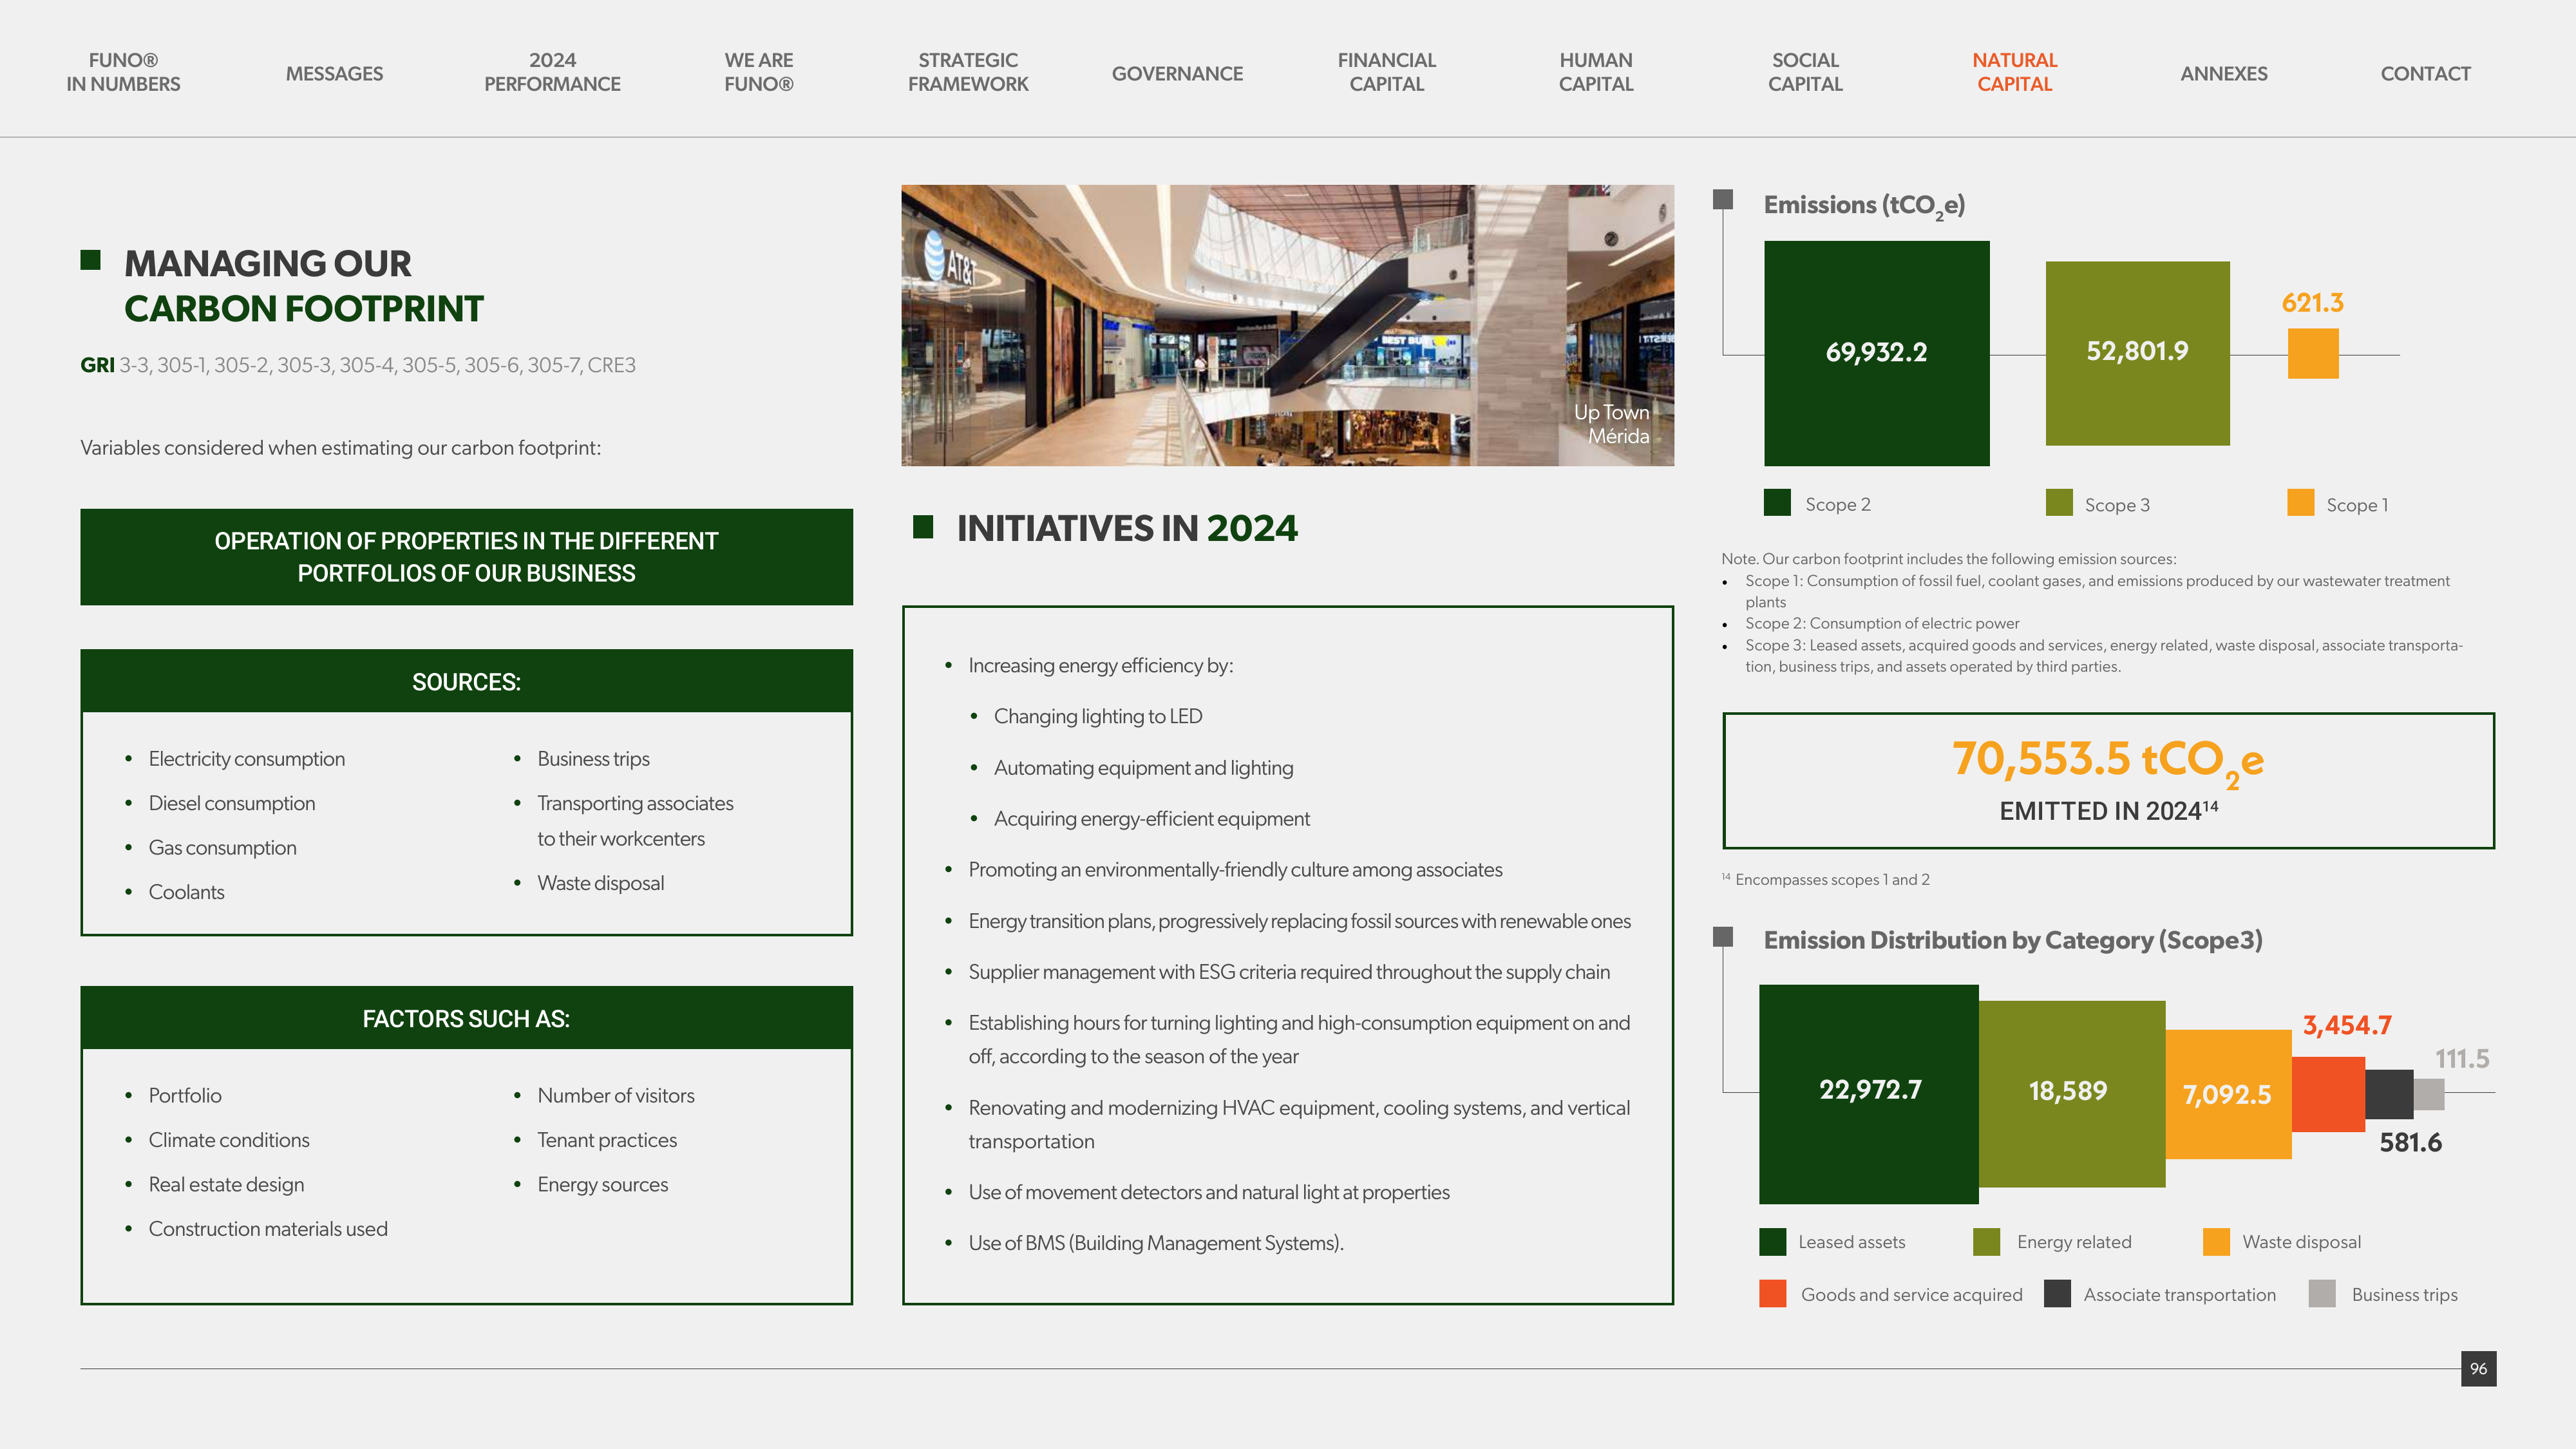Screen dimensions: 2576x1449
Task: Click Associate transportation legend swatch
Action: click(x=2058, y=1294)
